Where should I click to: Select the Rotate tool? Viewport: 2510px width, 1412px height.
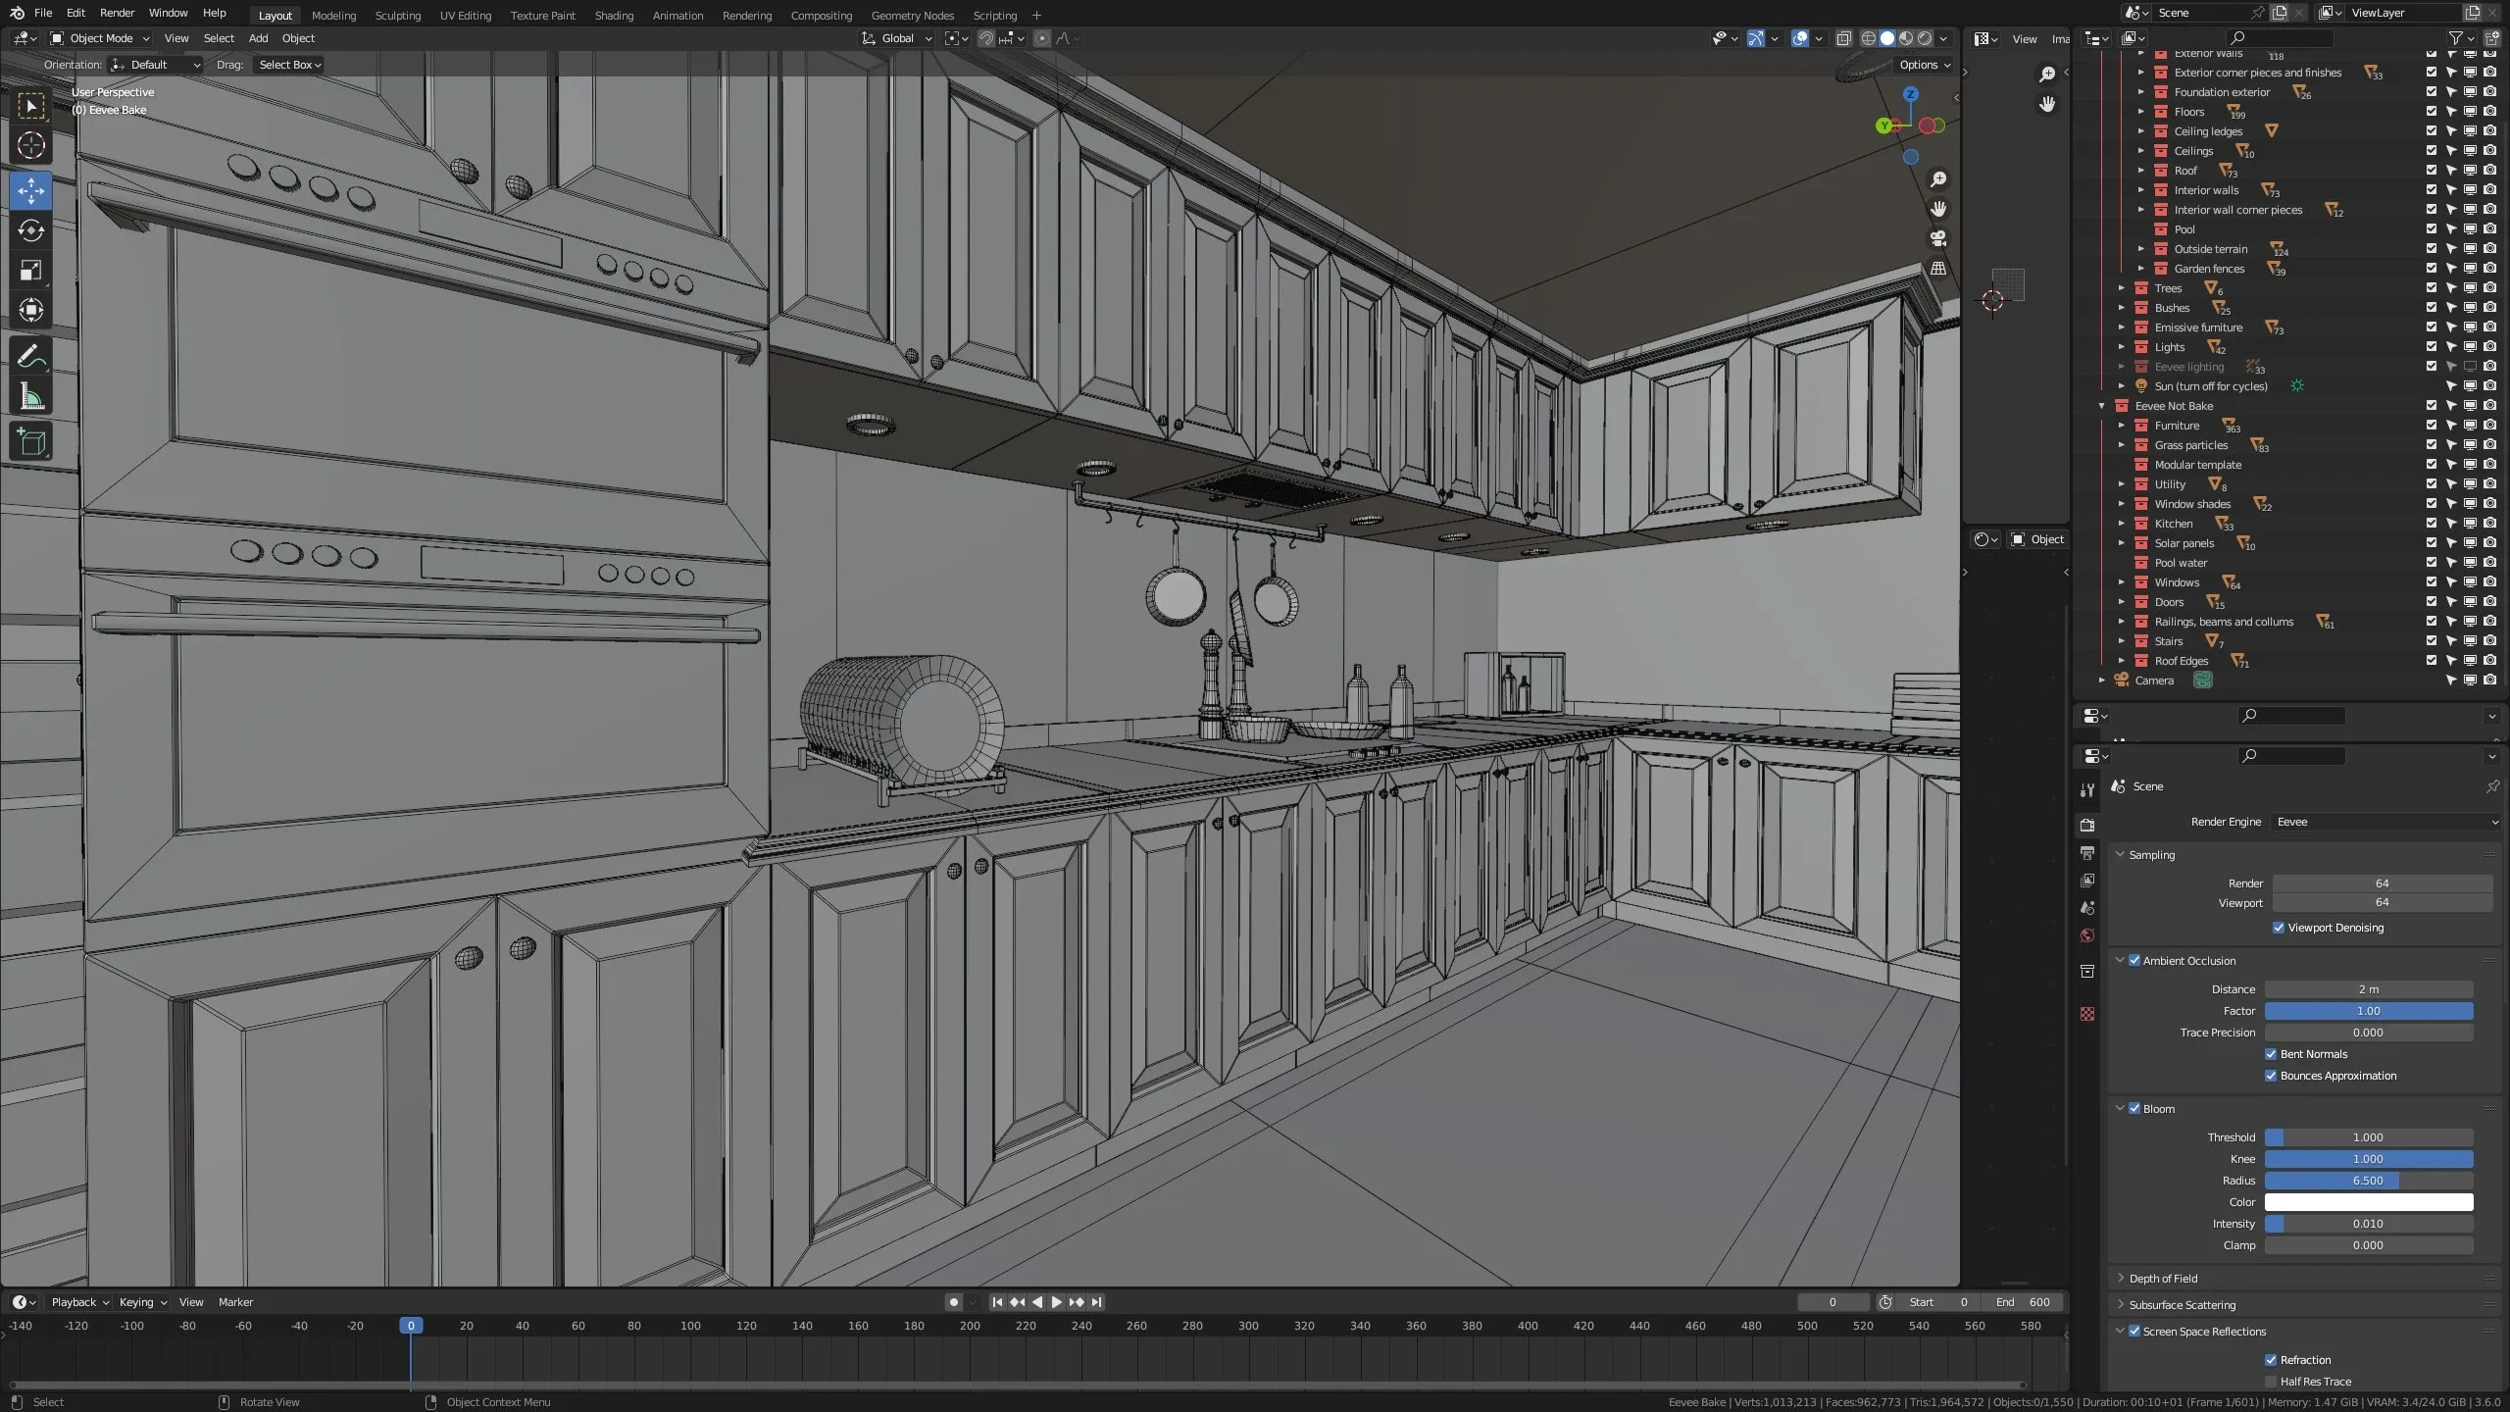click(x=30, y=230)
